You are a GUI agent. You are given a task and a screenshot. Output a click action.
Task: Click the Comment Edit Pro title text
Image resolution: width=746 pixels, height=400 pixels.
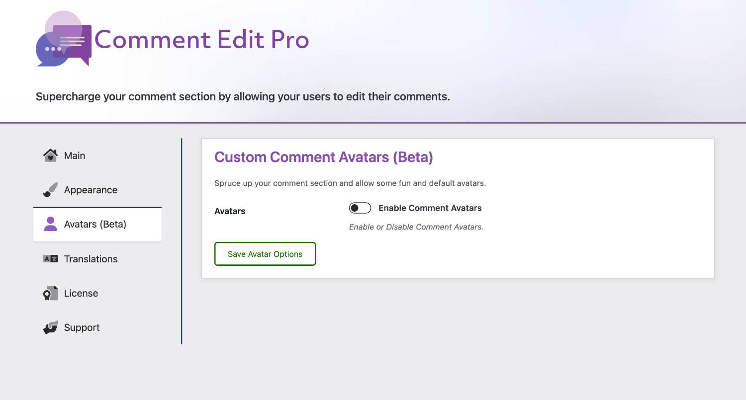(202, 39)
